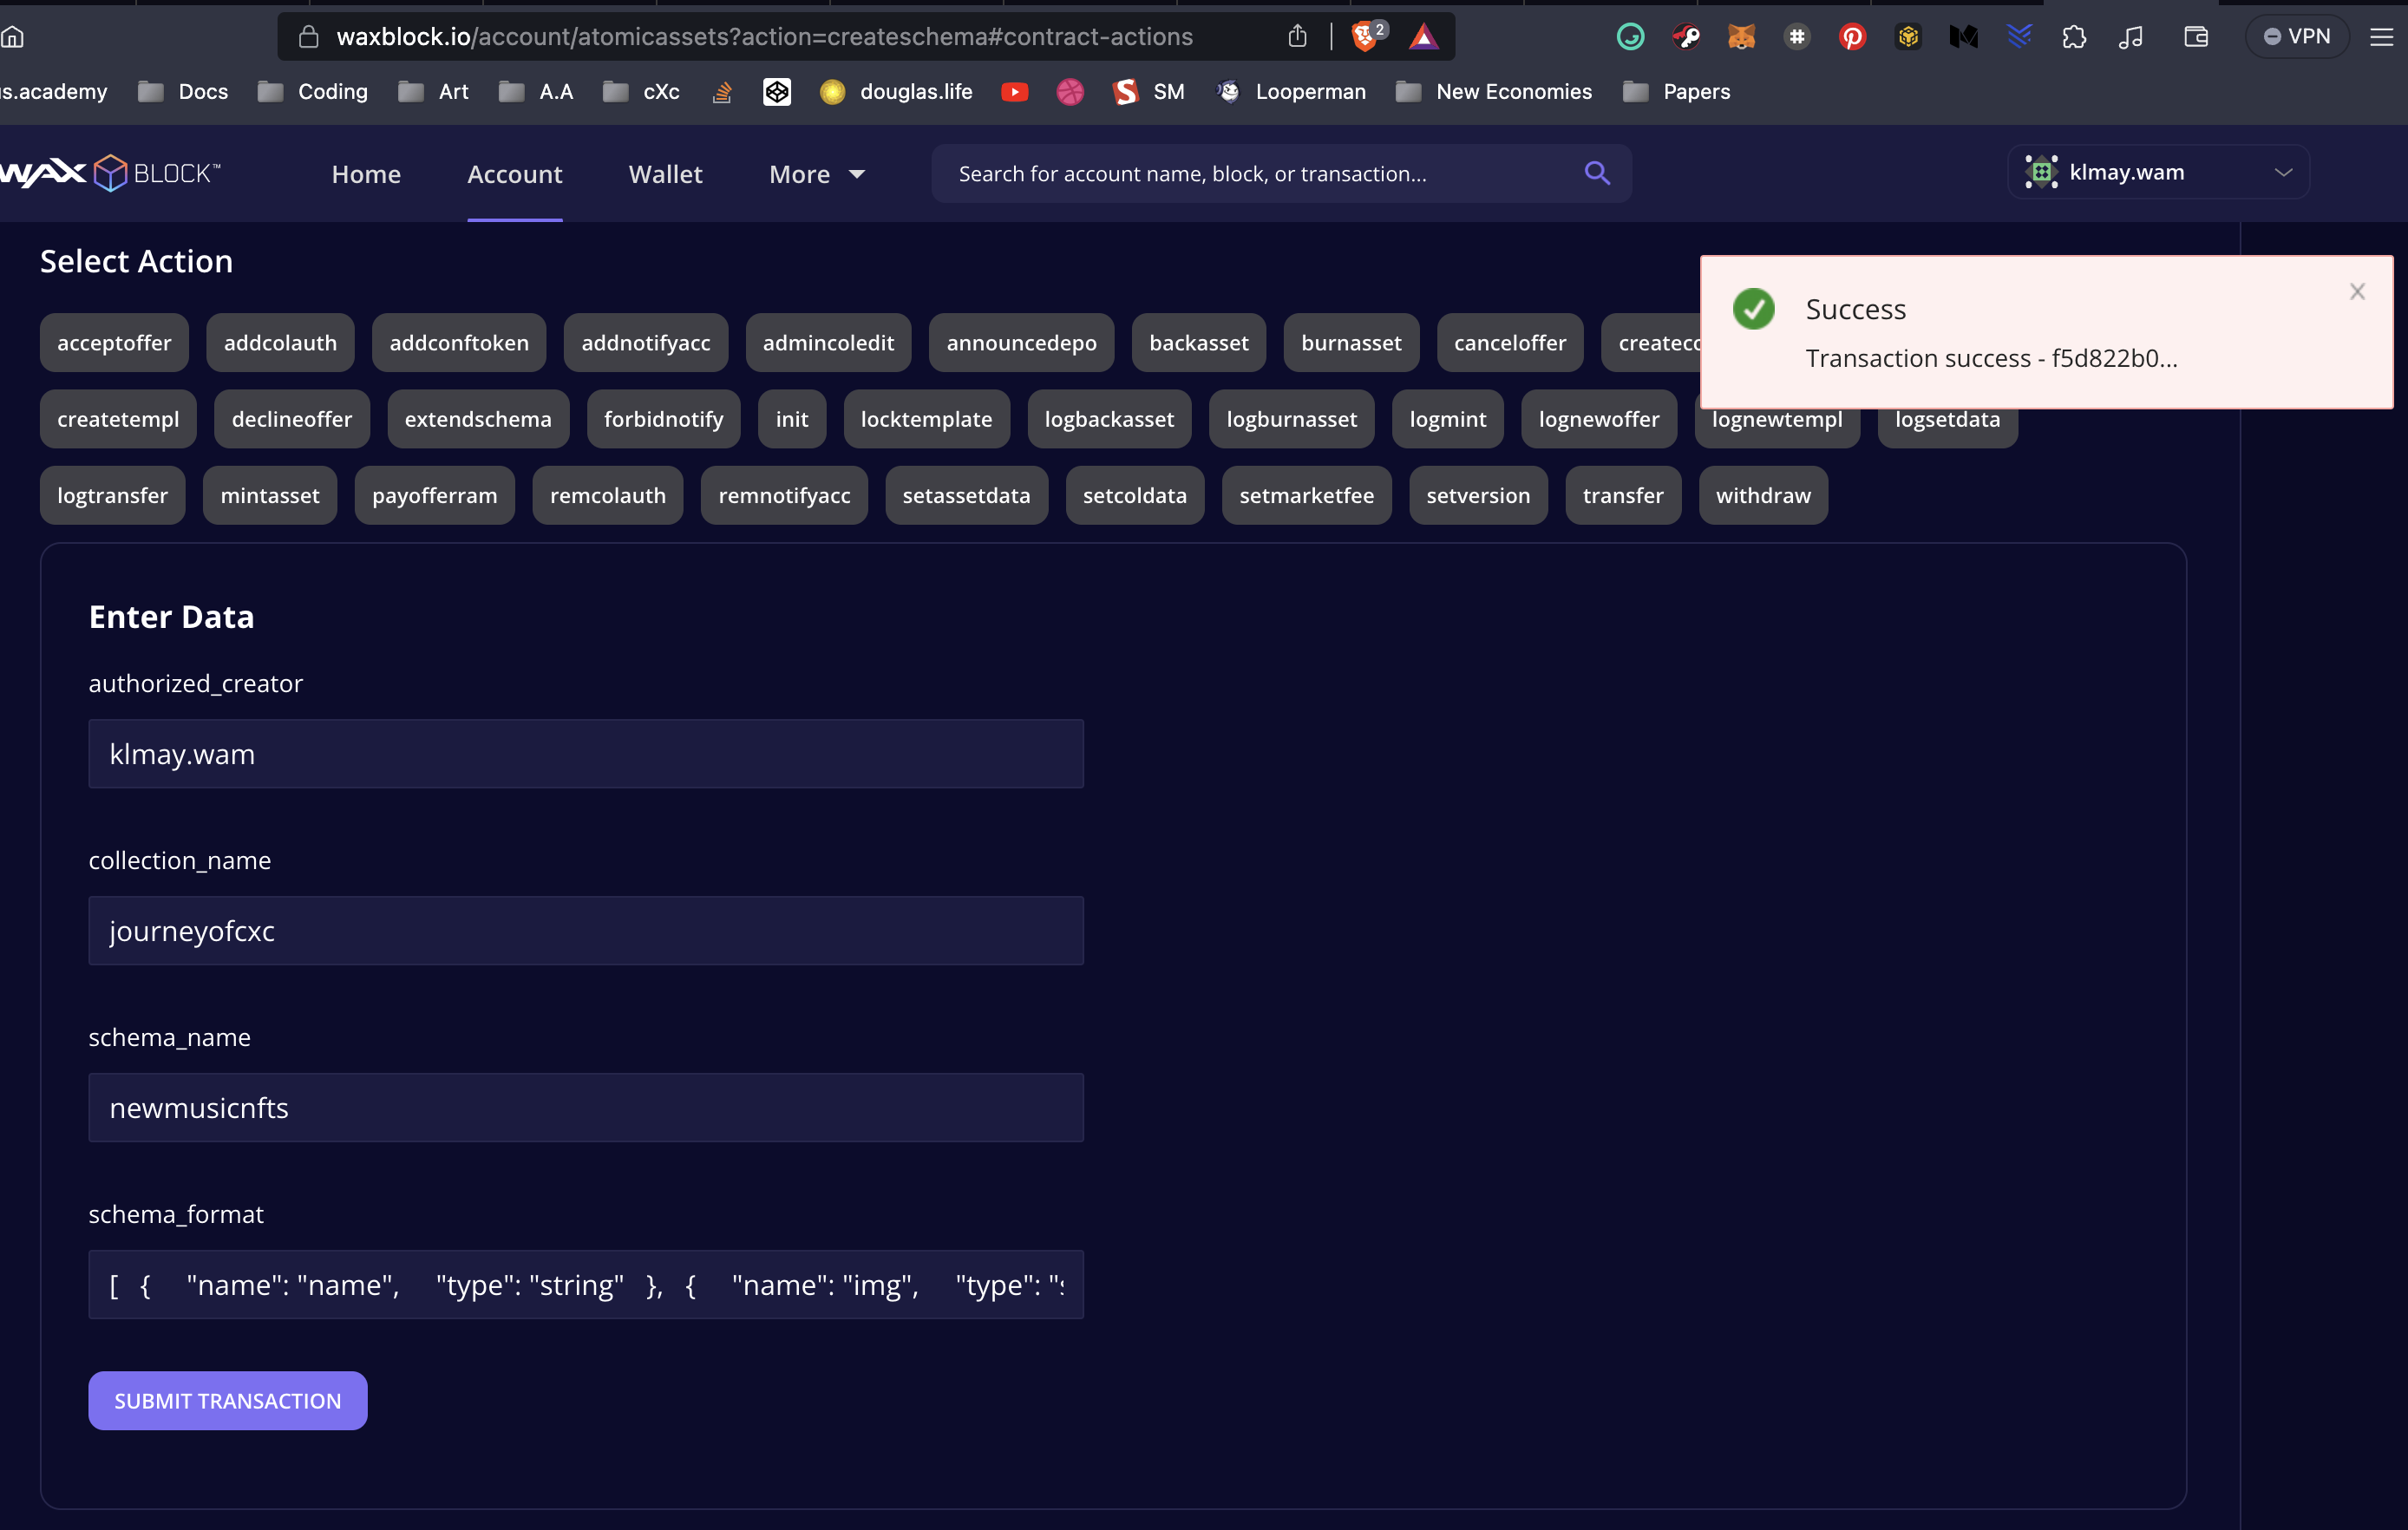Click the Pinterest extension icon
Image resolution: width=2408 pixels, height=1530 pixels.
[1852, 37]
